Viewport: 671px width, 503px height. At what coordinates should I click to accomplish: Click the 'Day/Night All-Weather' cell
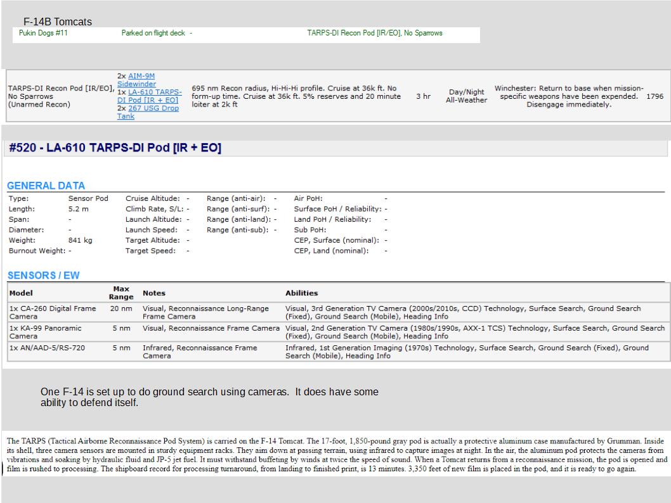pos(466,96)
